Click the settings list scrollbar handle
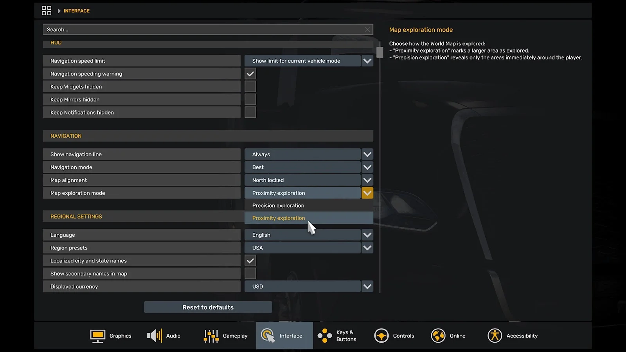This screenshot has height=352, width=626. (380, 52)
